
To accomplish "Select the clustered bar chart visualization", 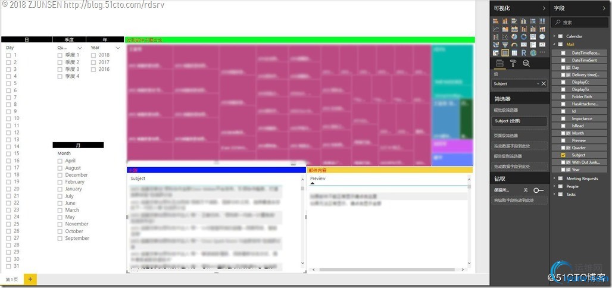I will click(514, 21).
